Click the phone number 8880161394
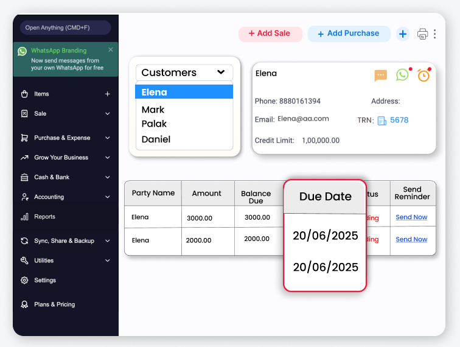Screen dimensions: 460x347 [x=300, y=101]
